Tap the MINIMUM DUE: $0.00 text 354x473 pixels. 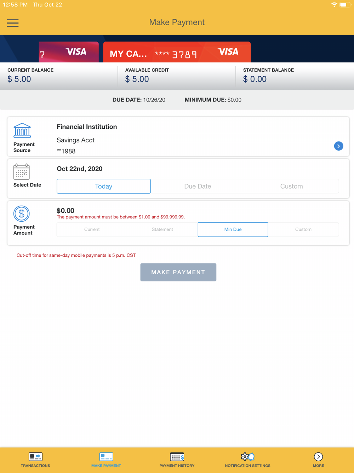(213, 100)
